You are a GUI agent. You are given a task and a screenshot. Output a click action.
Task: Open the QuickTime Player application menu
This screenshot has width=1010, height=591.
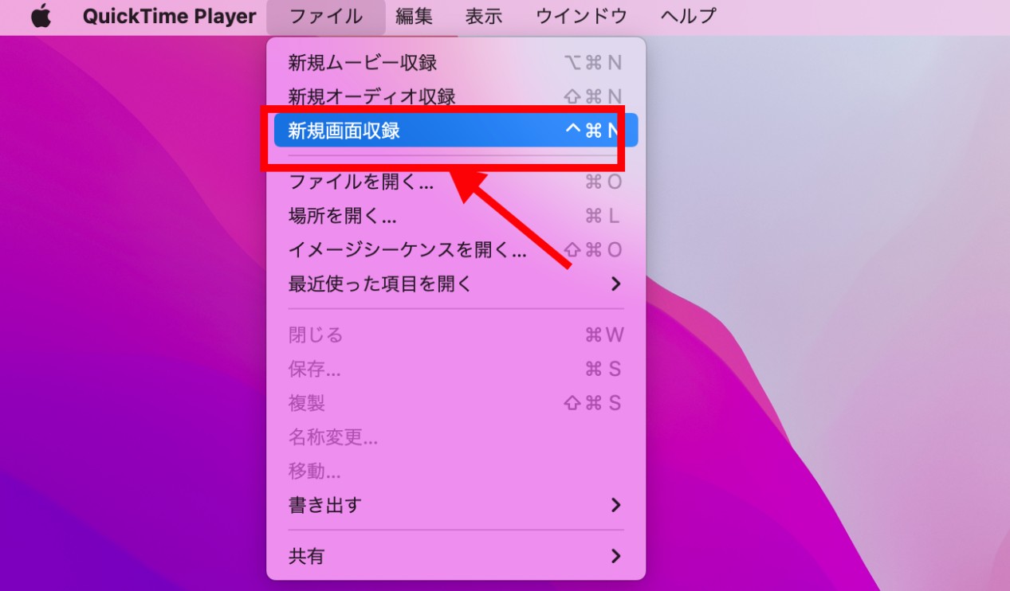click(168, 16)
